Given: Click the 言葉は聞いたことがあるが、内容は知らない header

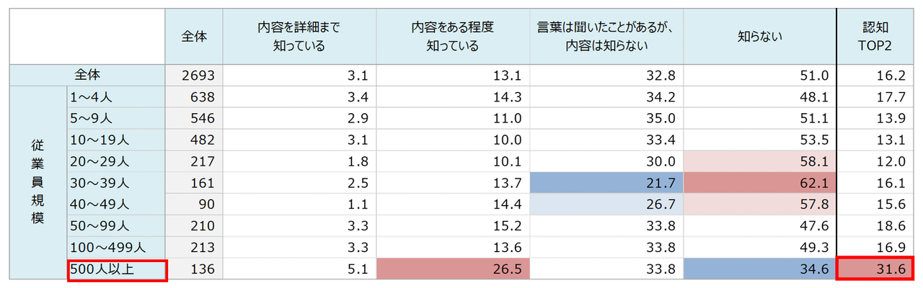Looking at the screenshot, I should pos(606,37).
